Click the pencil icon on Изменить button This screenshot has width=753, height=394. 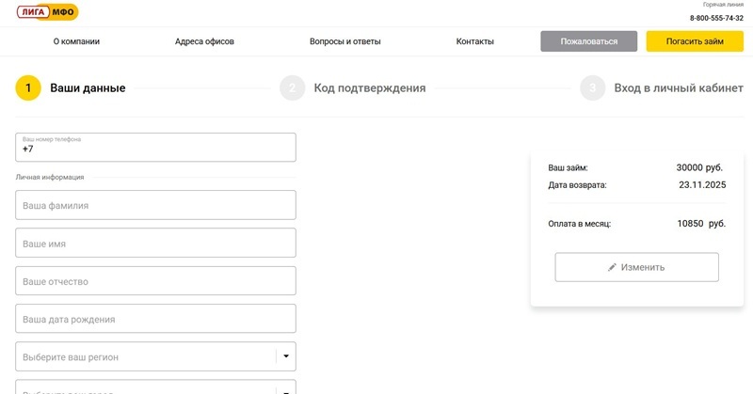pyautogui.click(x=612, y=267)
